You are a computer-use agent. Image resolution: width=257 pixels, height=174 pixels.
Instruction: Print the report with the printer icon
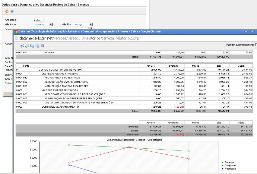[x=22, y=46]
